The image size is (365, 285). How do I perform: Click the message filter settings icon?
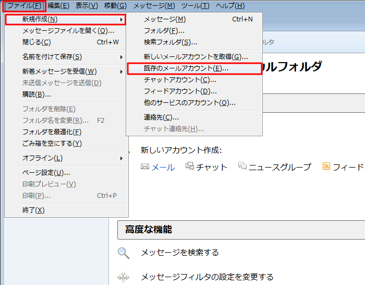click(x=123, y=277)
